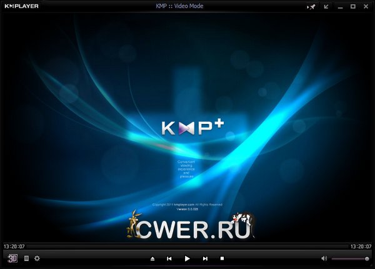Skip to previous track

tap(169, 258)
